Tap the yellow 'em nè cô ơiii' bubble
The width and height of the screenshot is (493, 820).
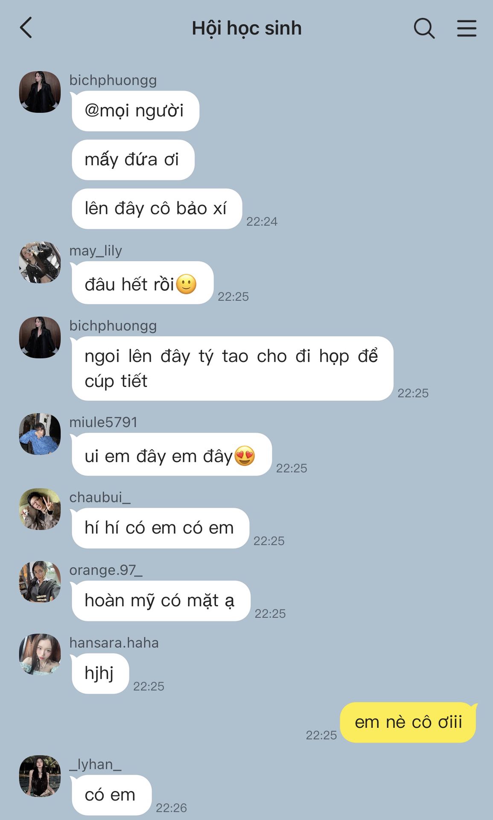click(408, 722)
